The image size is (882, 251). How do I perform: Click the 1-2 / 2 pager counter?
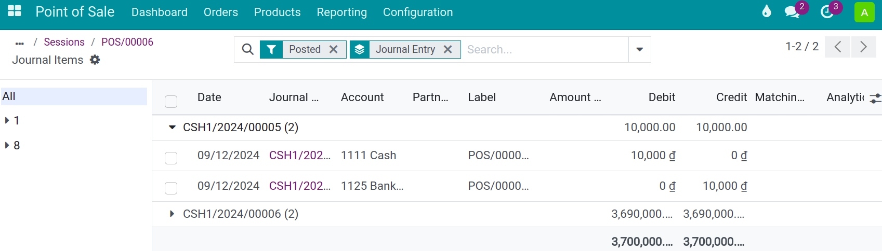(x=802, y=47)
